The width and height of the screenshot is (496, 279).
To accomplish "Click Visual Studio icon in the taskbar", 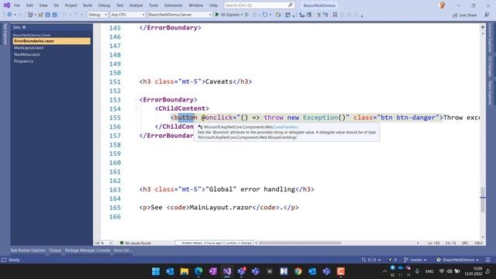I will click(227, 271).
